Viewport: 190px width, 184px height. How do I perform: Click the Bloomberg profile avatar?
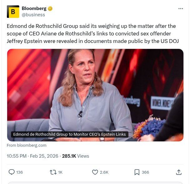pos(13,12)
